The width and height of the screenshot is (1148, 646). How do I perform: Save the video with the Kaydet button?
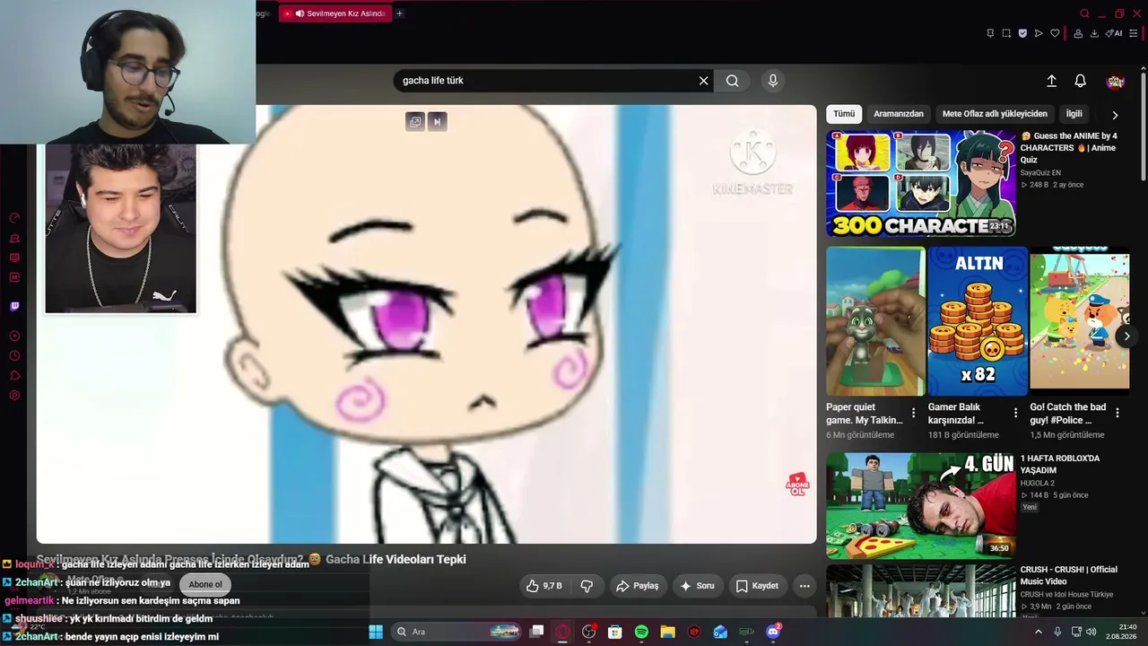tap(757, 586)
